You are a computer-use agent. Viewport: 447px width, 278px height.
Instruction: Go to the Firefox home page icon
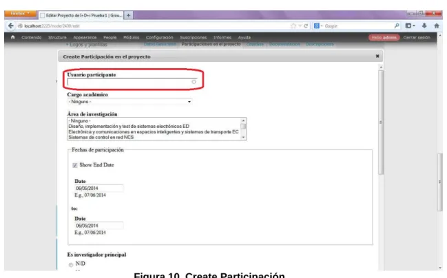point(437,25)
